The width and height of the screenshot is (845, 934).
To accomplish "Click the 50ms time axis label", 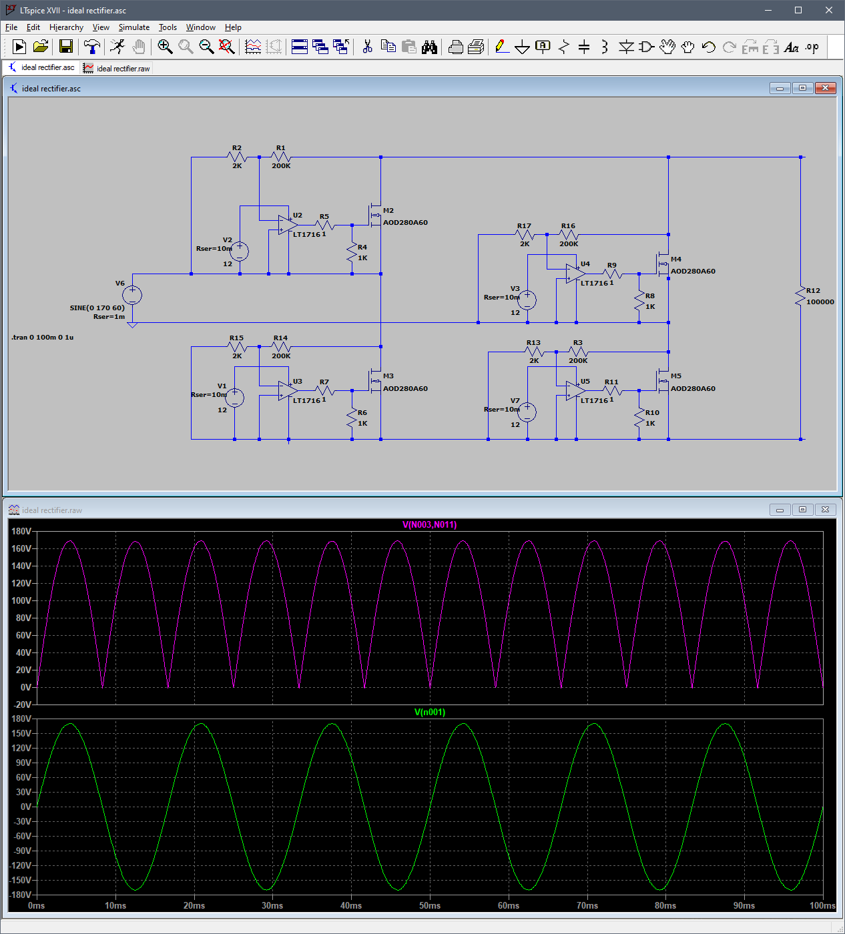I will tap(430, 905).
